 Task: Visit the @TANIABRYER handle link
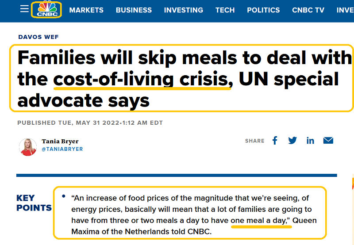62,149
